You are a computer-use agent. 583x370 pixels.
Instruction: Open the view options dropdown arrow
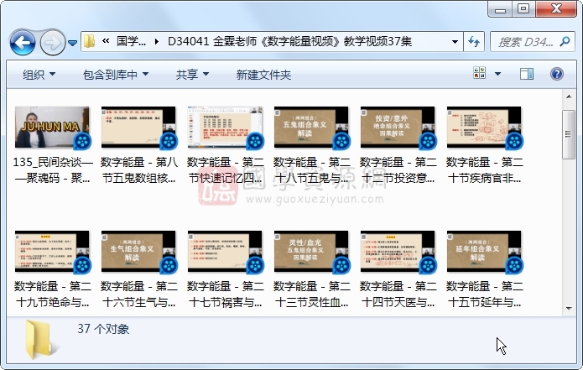pyautogui.click(x=497, y=74)
